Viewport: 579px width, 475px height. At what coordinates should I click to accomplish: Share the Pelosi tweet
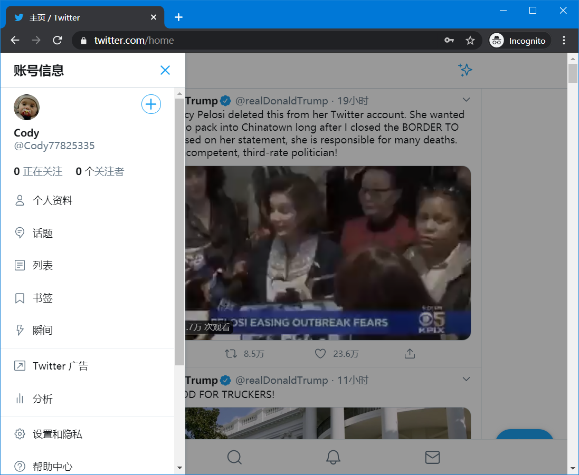(x=410, y=354)
